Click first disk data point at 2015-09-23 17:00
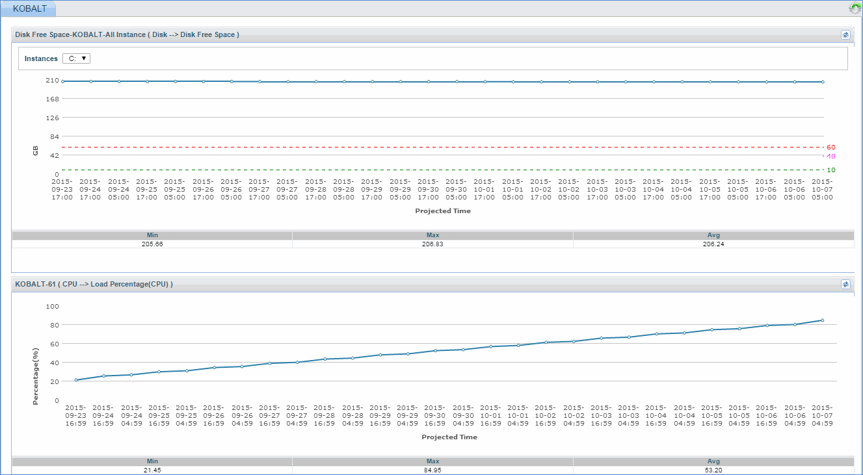The image size is (863, 475). (x=63, y=81)
